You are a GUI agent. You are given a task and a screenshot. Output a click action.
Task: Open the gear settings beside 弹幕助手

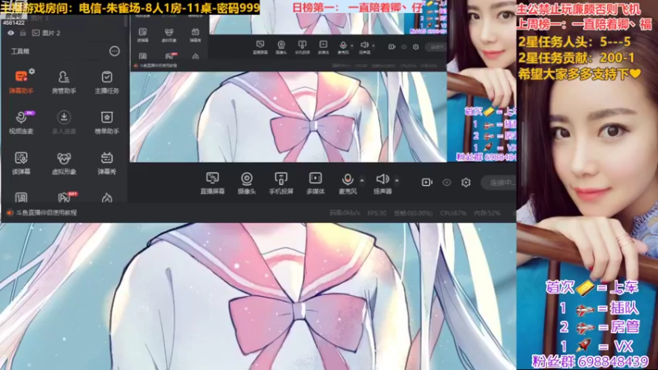tap(32, 72)
